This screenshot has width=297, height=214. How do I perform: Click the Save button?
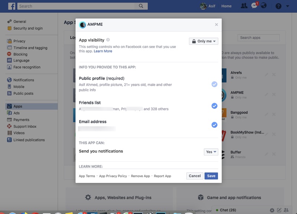(211, 176)
